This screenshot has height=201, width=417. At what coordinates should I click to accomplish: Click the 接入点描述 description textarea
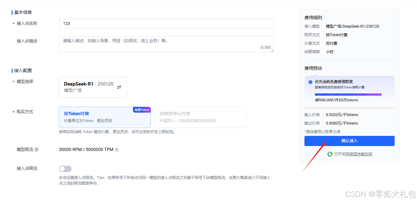tap(166, 44)
